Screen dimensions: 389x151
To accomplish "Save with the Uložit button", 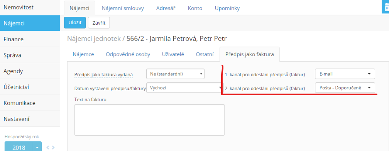I will tap(75, 23).
